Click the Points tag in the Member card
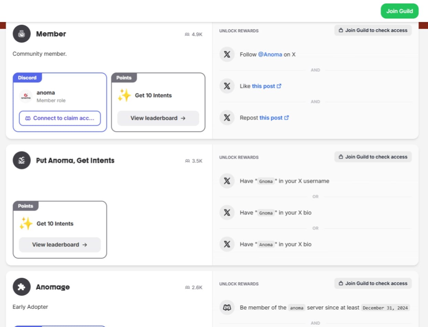Screen dimensions: 428x327 (124, 78)
